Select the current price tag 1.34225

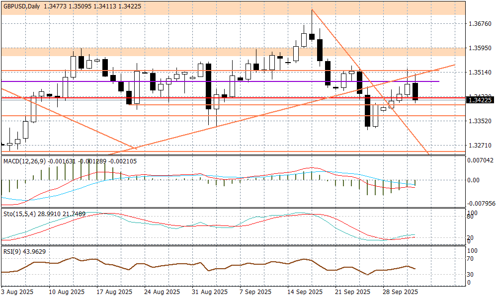(x=480, y=100)
